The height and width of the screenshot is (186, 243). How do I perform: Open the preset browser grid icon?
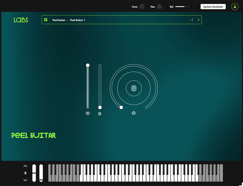click(x=46, y=20)
